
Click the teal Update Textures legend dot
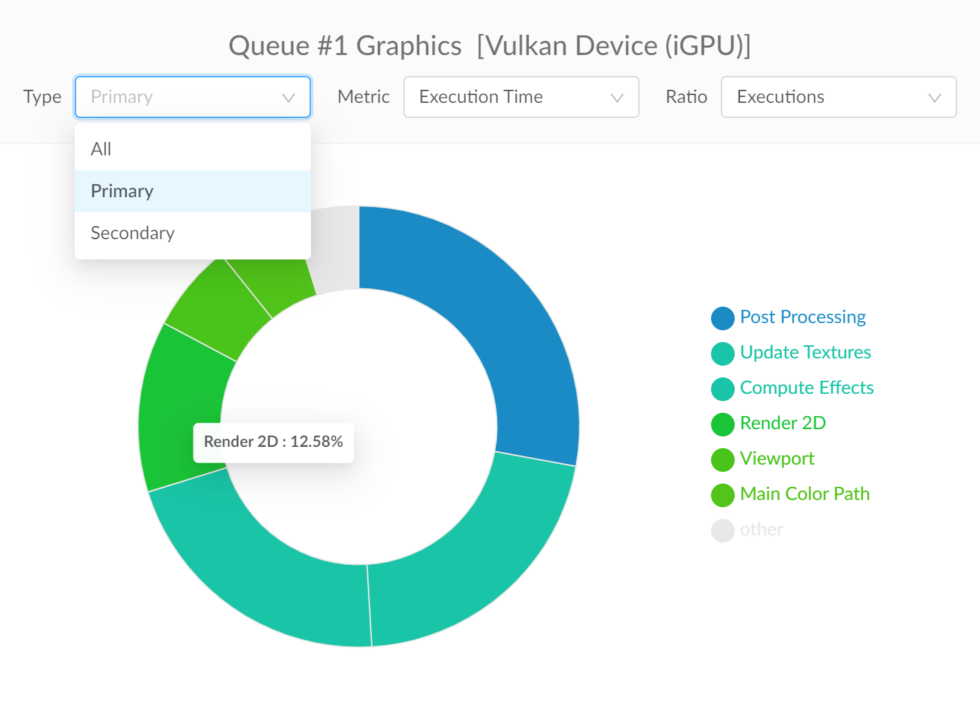click(723, 354)
